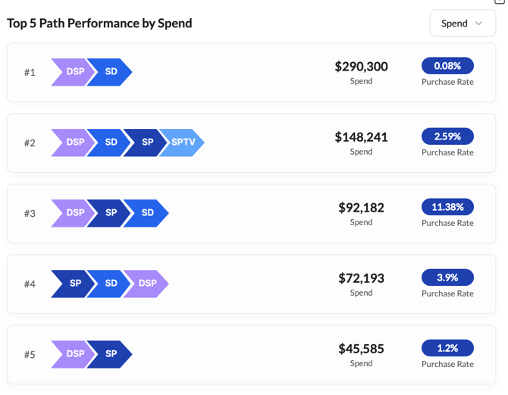Click the $290,300 spend value

pyautogui.click(x=361, y=67)
